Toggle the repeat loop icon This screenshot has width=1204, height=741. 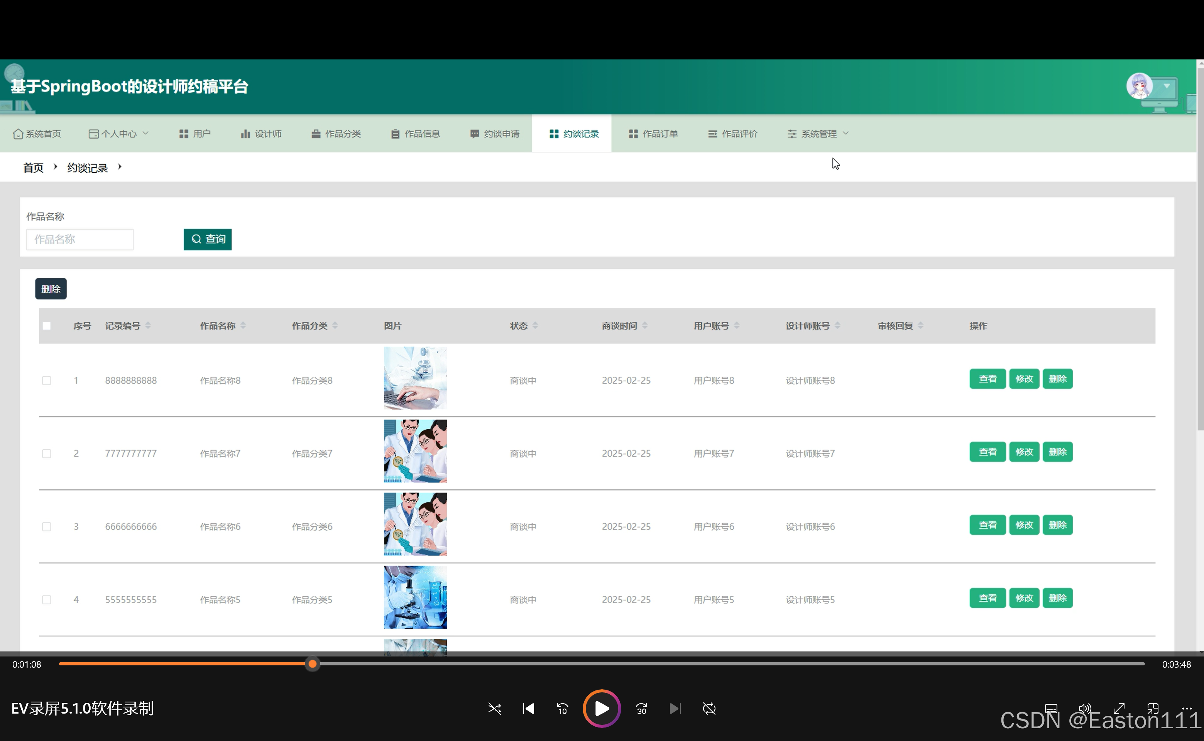tap(709, 709)
